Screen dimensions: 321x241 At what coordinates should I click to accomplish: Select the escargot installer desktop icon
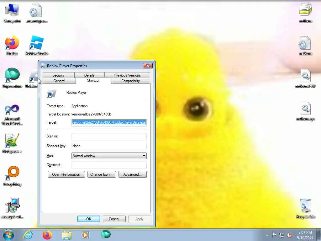12,208
